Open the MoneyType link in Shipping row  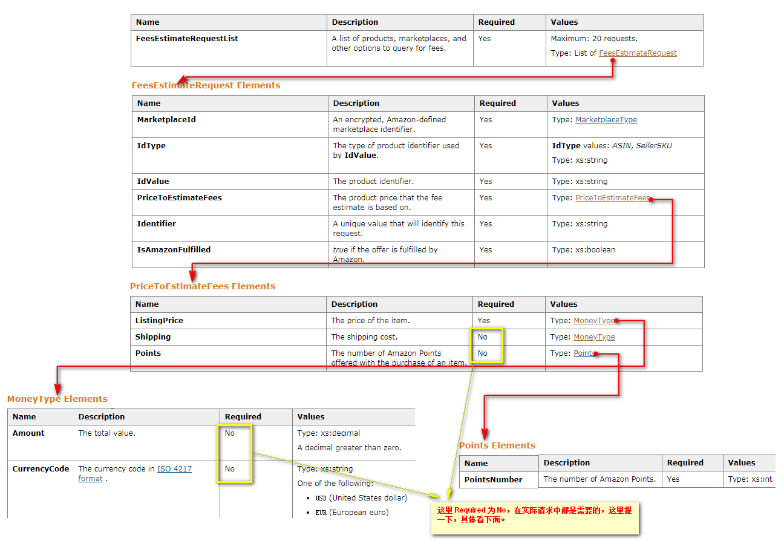[x=594, y=337]
